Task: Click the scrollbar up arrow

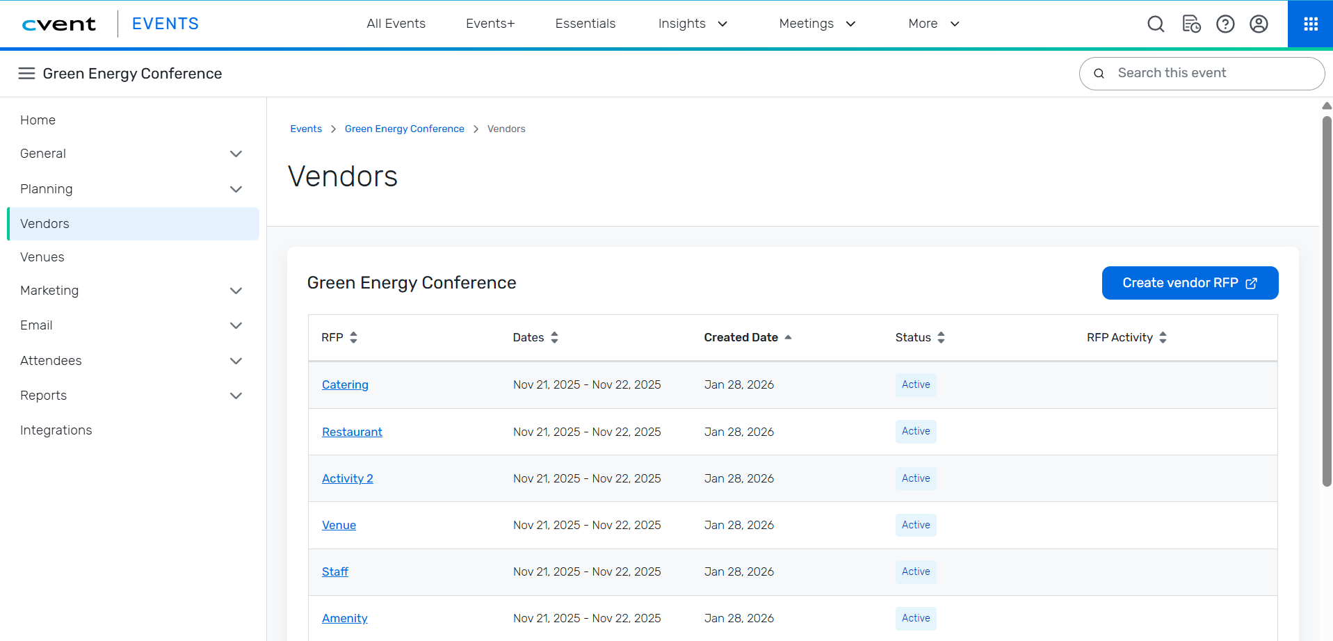Action: tap(1327, 106)
